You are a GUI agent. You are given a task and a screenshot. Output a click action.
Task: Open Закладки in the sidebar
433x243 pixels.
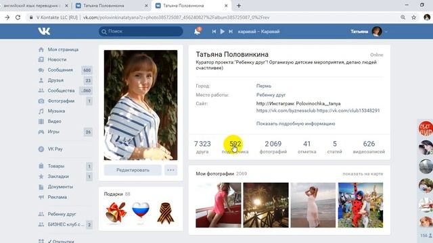click(x=58, y=176)
